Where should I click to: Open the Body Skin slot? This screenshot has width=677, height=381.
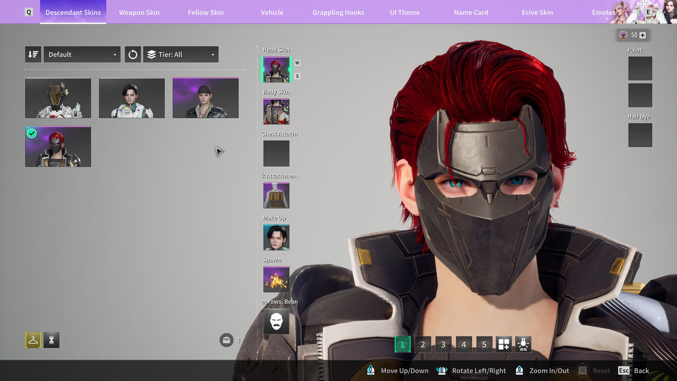pos(277,112)
